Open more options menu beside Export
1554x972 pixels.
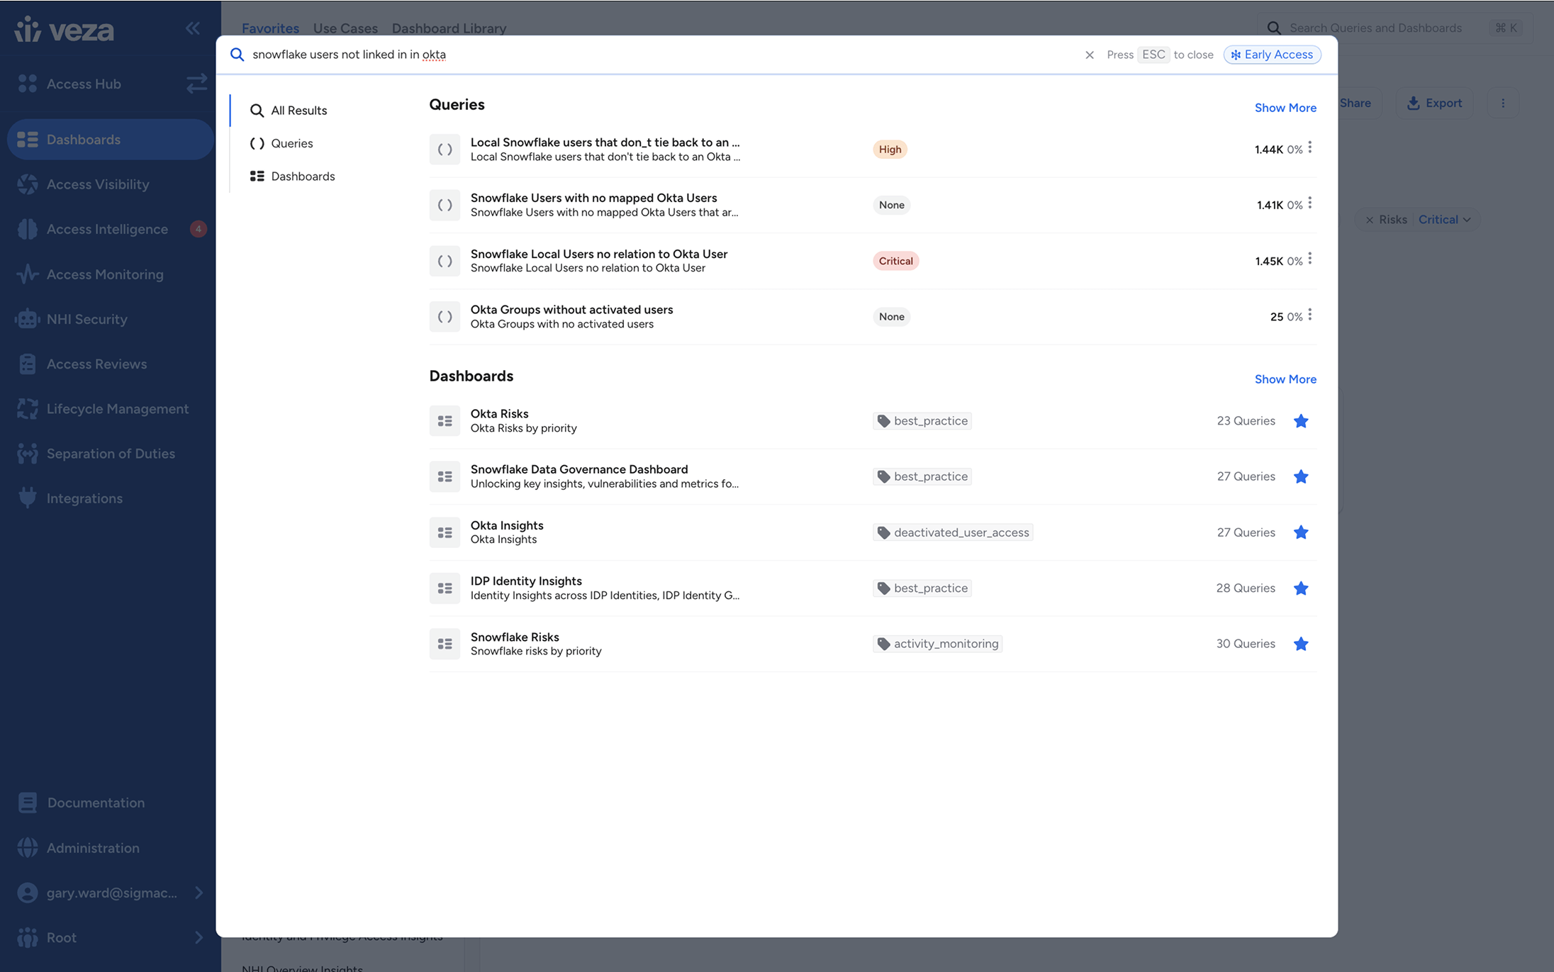[x=1503, y=104]
